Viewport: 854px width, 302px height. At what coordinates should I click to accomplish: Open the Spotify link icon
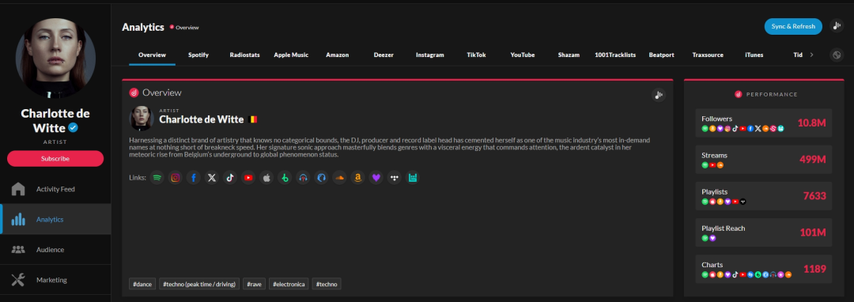157,177
